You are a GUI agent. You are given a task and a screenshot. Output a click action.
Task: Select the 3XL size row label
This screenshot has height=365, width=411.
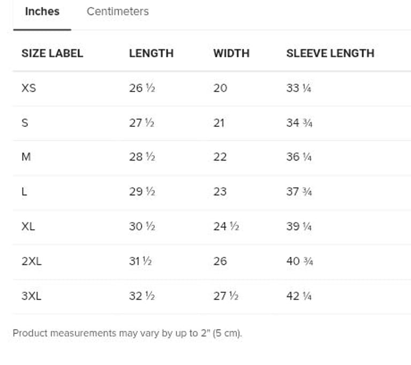31,296
